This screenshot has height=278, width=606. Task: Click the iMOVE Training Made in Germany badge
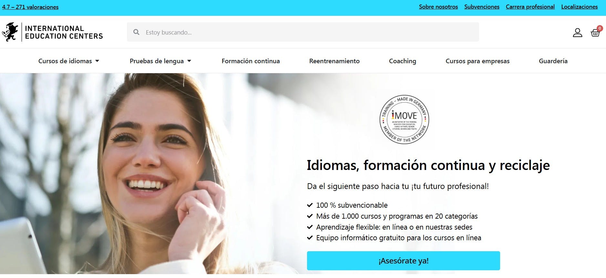(x=404, y=119)
